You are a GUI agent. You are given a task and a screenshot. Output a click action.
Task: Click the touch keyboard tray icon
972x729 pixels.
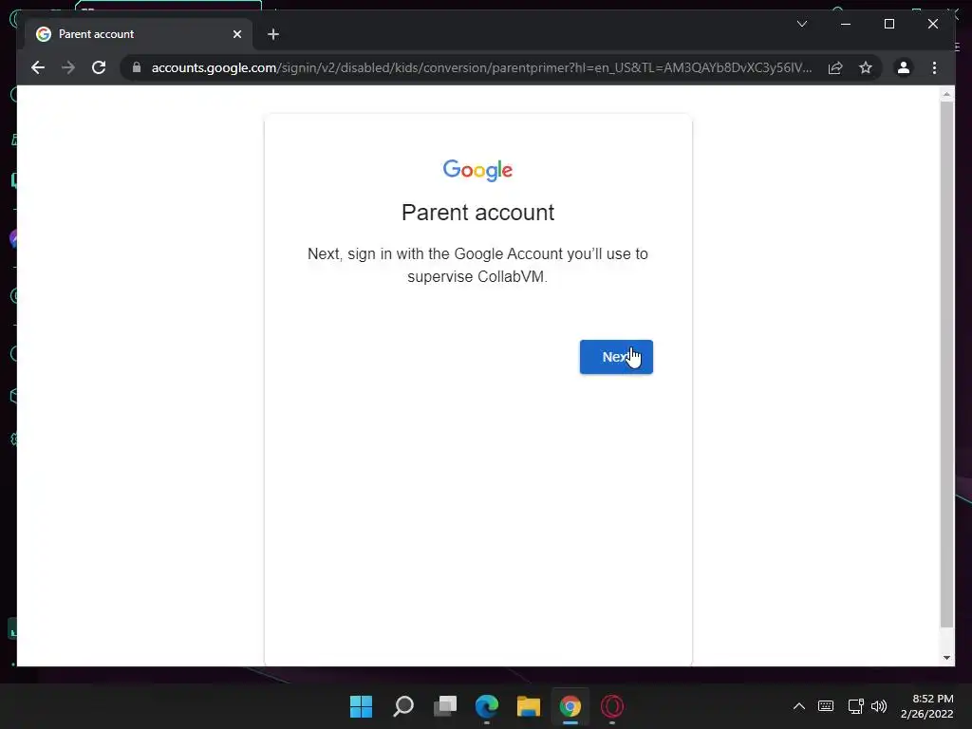826,706
